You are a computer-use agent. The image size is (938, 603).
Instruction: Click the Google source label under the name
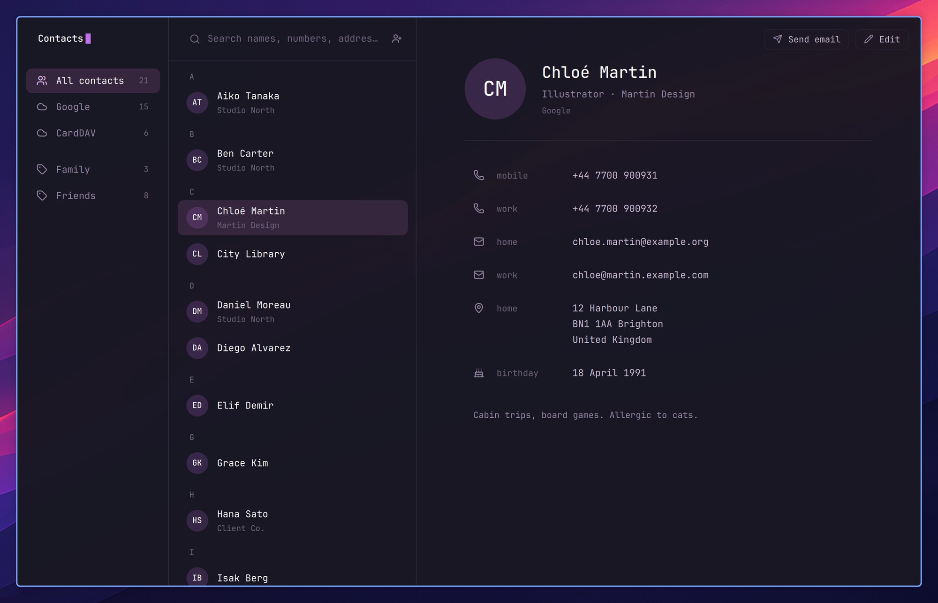(556, 111)
